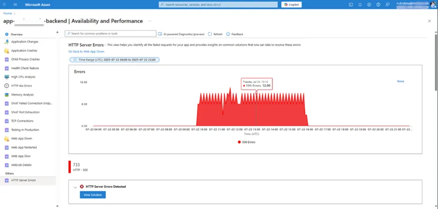Follow Go Back to Web App Down link
438x209 pixels.
coord(85,51)
